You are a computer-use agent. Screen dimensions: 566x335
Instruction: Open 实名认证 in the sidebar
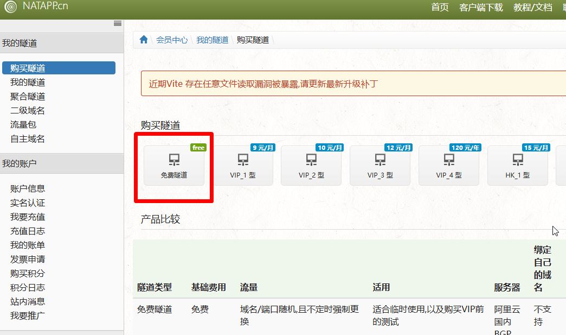click(x=28, y=203)
